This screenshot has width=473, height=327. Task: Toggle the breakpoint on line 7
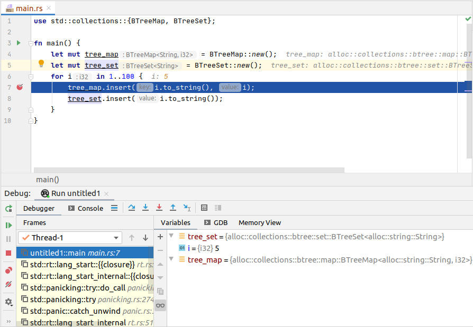19,87
